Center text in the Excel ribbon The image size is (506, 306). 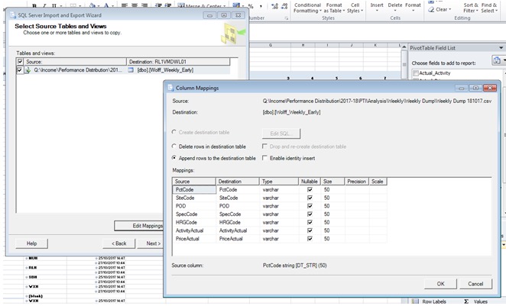click(x=135, y=5)
